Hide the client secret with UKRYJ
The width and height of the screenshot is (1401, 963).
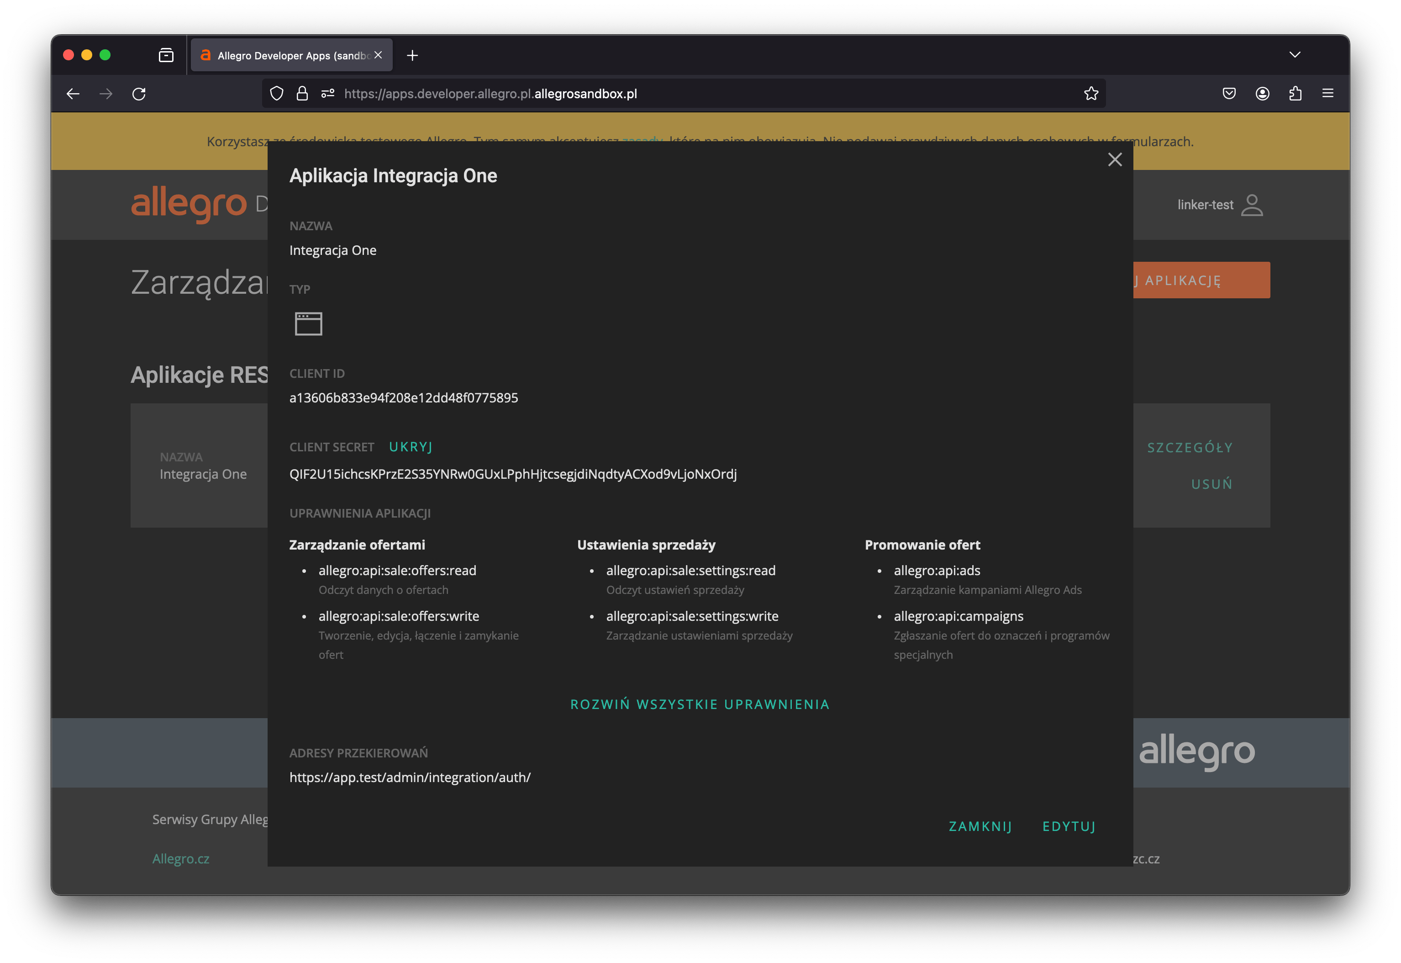410,446
